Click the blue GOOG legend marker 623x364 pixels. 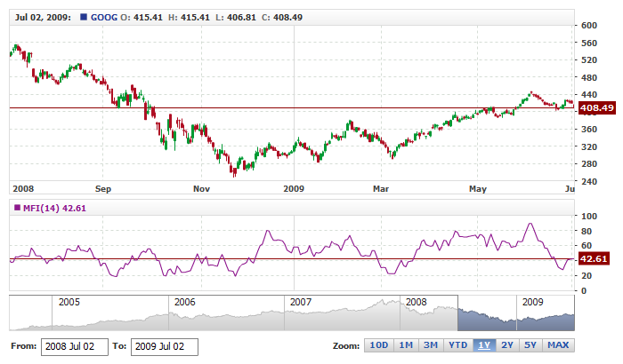point(84,17)
